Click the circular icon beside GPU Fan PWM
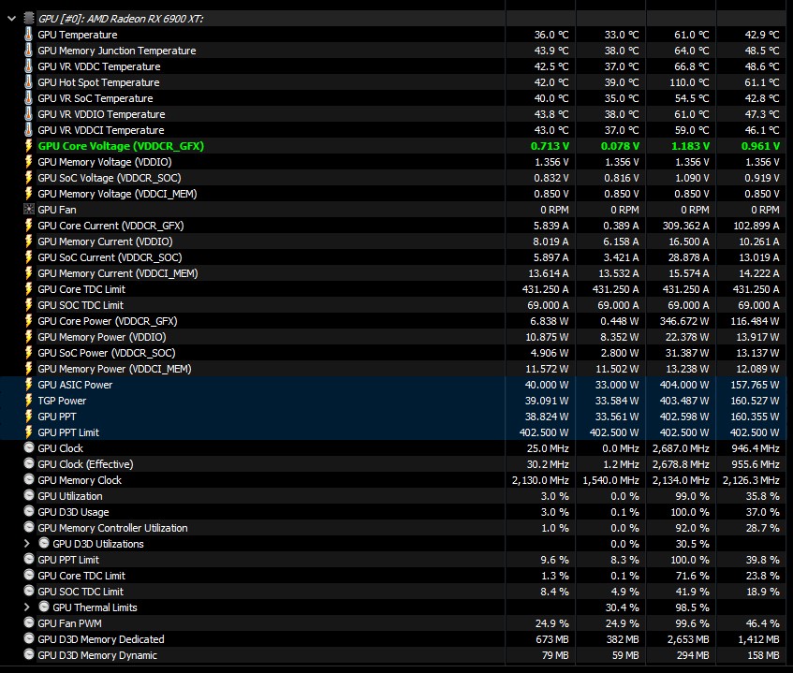 click(29, 623)
